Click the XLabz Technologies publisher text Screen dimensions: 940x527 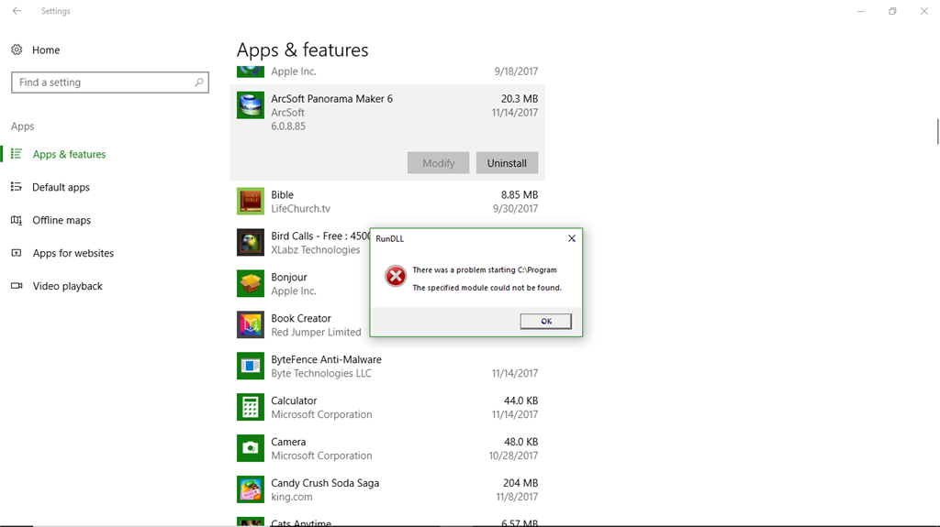(316, 249)
